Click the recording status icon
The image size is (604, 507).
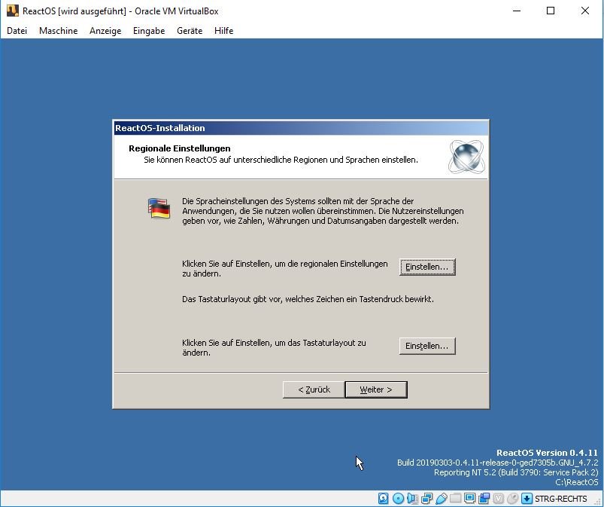[484, 498]
